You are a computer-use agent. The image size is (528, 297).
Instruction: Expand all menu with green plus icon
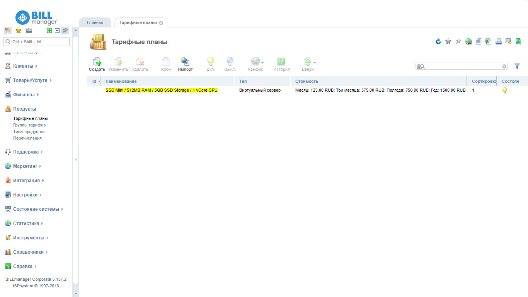(x=49, y=31)
